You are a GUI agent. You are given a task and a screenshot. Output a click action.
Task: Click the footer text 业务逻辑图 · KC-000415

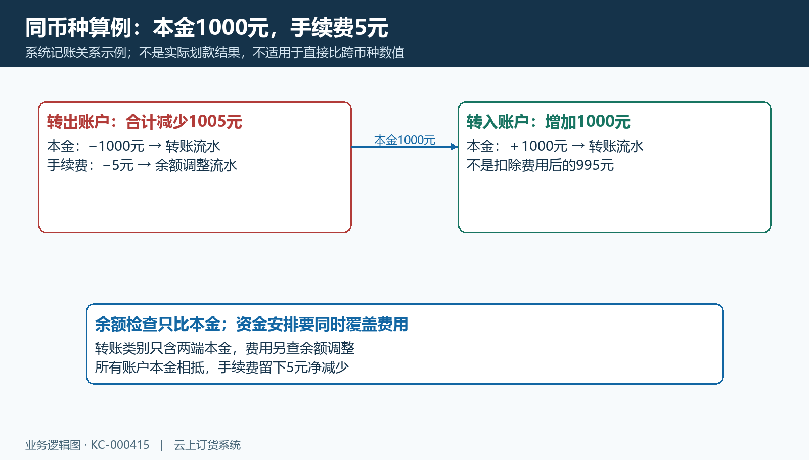87,445
